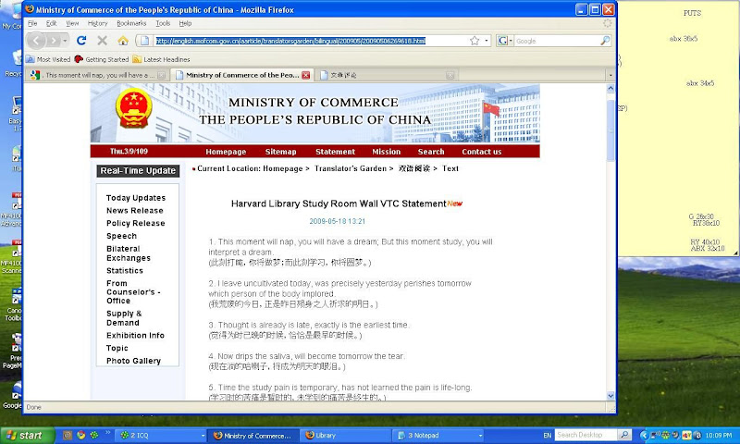This screenshot has height=444, width=740.
Task: Open News Release in the sidebar
Action: point(134,211)
